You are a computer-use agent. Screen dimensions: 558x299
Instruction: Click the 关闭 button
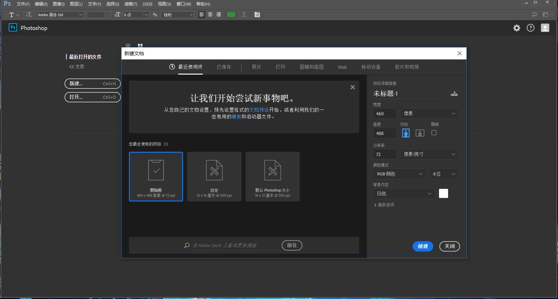pos(450,246)
